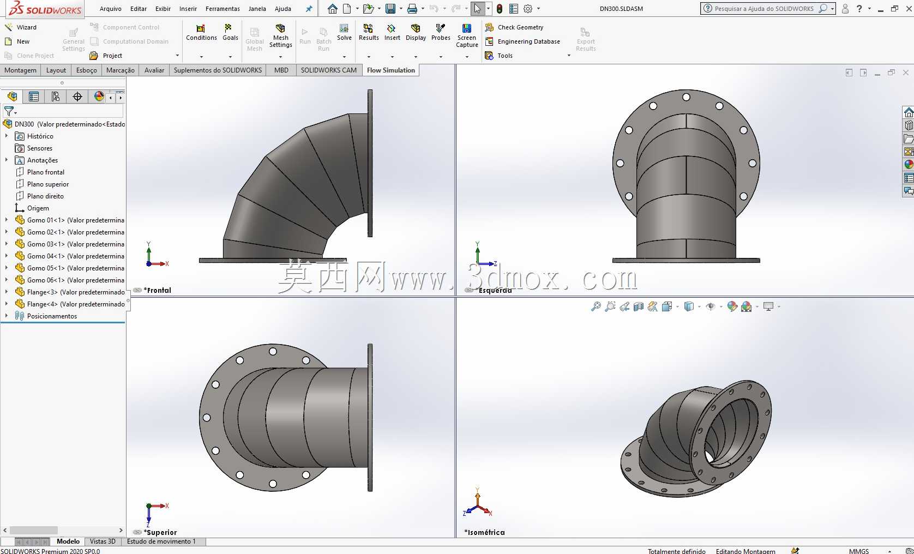Open the DimXpertManager crosshair tab
The width and height of the screenshot is (914, 554).
point(77,97)
